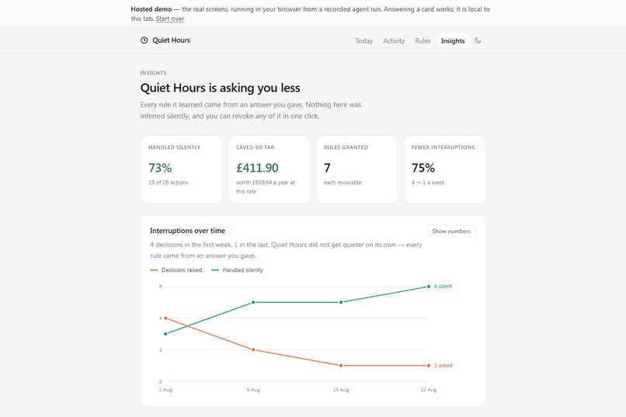Select the Fewer Interruptions 75% card
Viewport: 626px width, 417px height.
click(444, 169)
